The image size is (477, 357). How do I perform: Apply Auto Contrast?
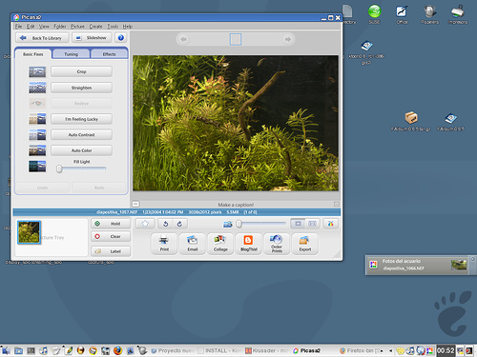81,135
